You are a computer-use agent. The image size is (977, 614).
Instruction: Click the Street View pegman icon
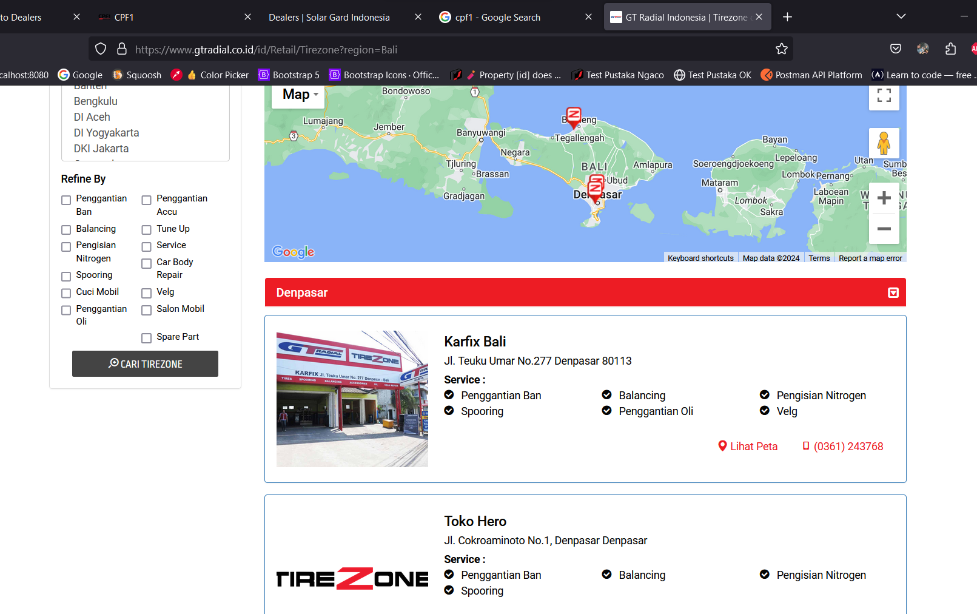[884, 143]
